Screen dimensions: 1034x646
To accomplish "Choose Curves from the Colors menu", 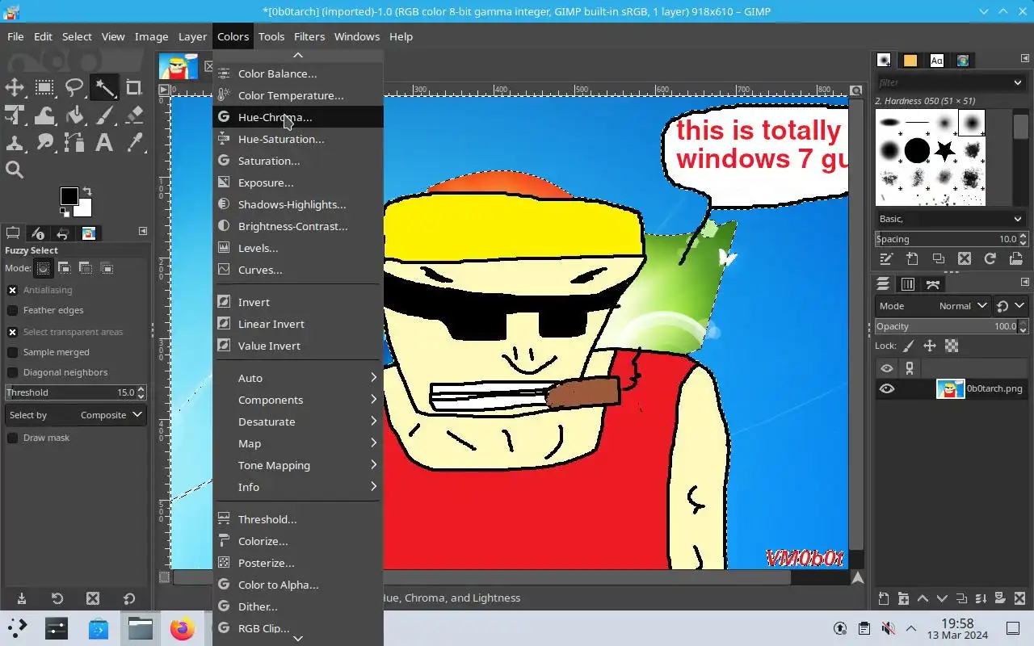I will pos(298,270).
